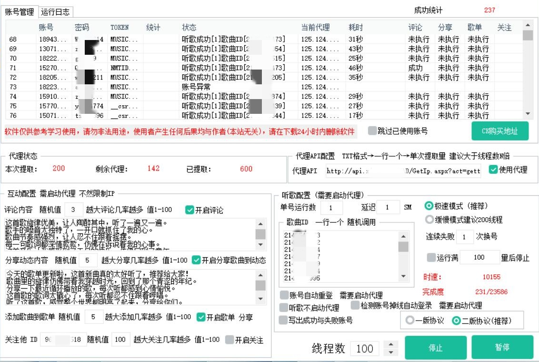Enable 写出成功与失败账号 checkbox
Image resolution: width=539 pixels, height=362 pixels.
[x=284, y=320]
